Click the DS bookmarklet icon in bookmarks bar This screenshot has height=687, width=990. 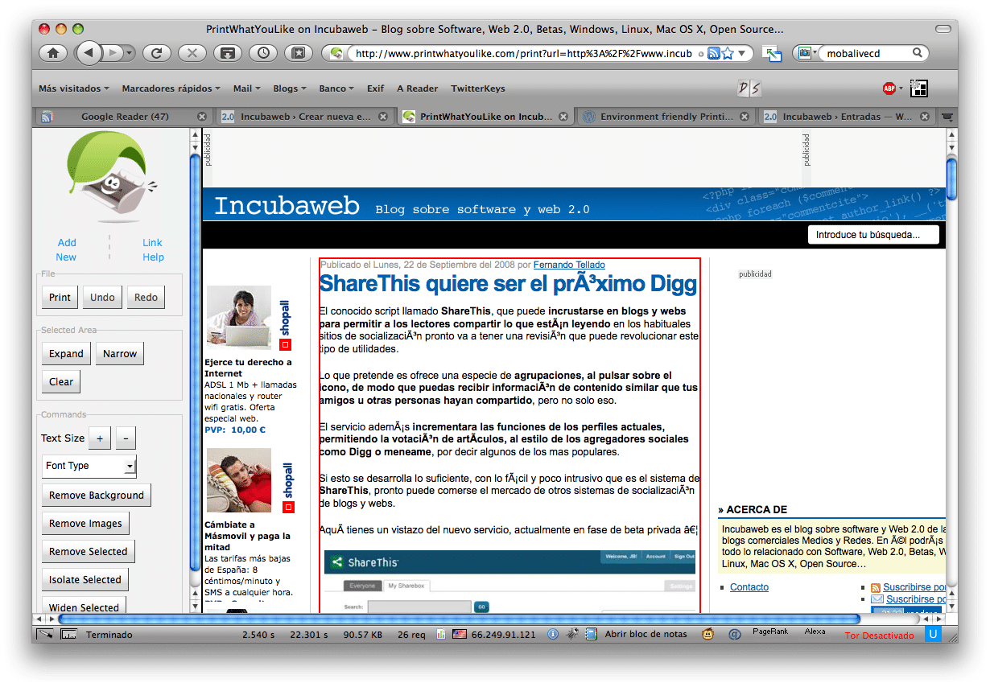[x=749, y=88]
